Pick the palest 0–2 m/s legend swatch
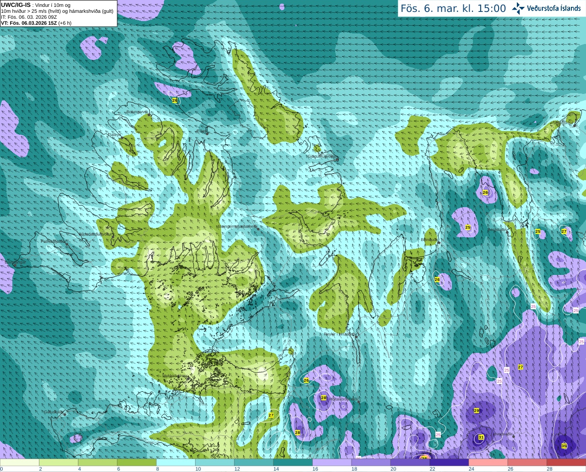The height and width of the screenshot is (472, 586). [20, 462]
